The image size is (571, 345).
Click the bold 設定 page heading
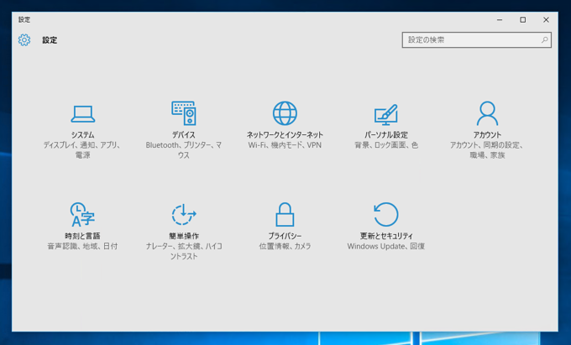point(50,40)
